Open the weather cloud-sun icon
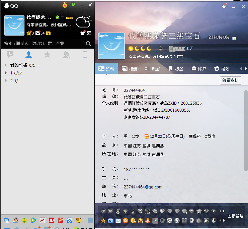Viewport: 248px width, 229px height. point(84,21)
